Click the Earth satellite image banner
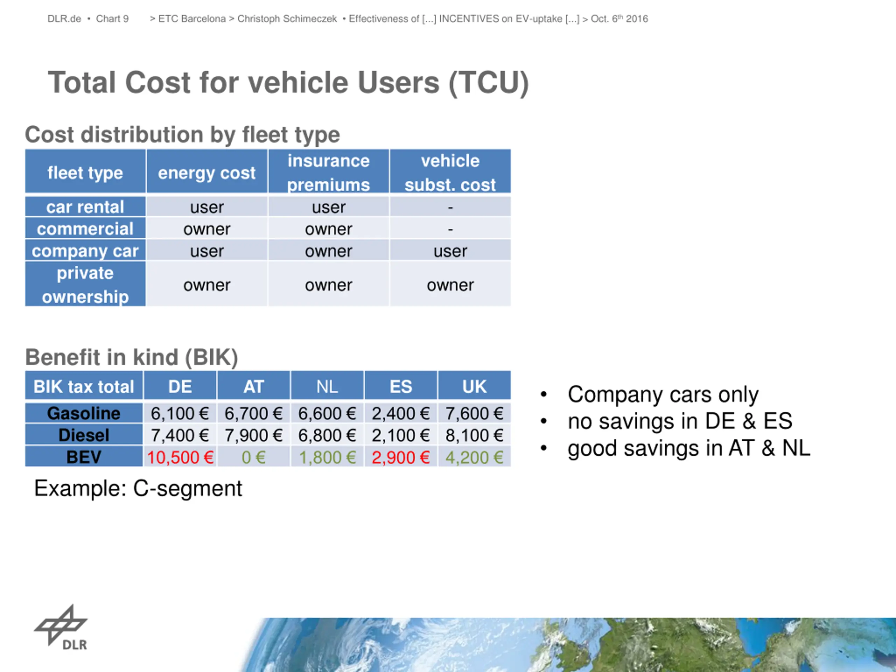Screen dimensions: 896x672 (x=567, y=644)
